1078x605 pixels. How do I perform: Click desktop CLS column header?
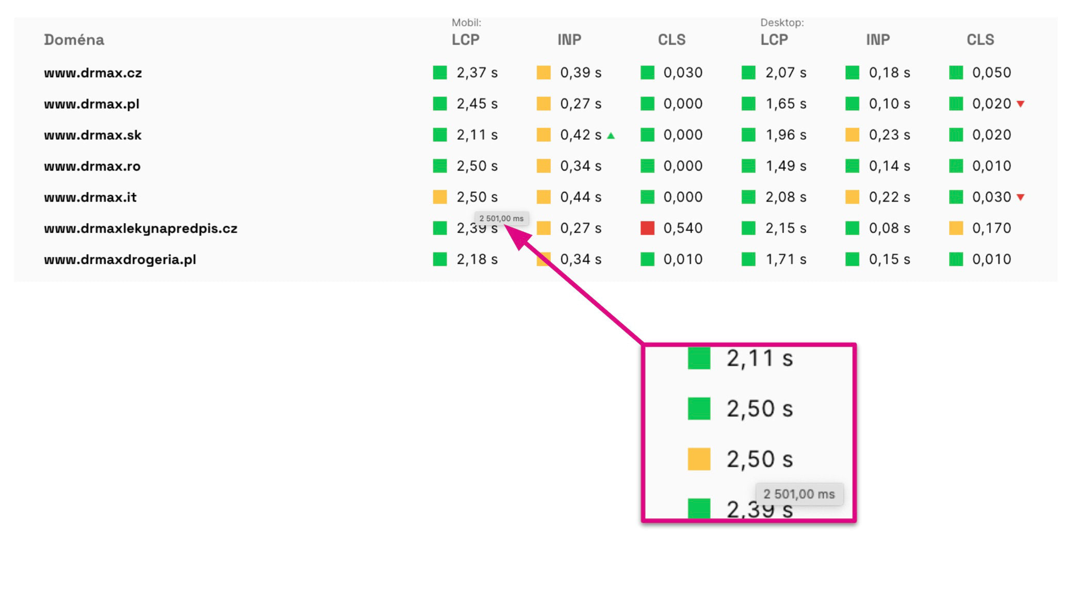[980, 40]
